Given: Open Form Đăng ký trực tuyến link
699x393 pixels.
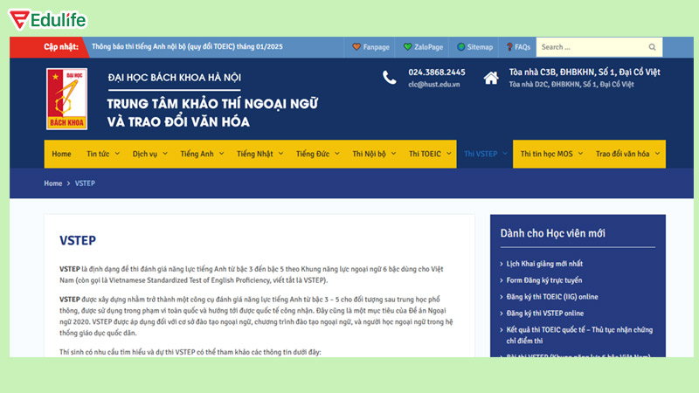Looking at the screenshot, I should 543,280.
